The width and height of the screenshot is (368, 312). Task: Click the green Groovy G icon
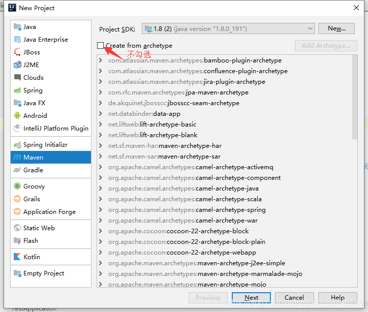17,186
